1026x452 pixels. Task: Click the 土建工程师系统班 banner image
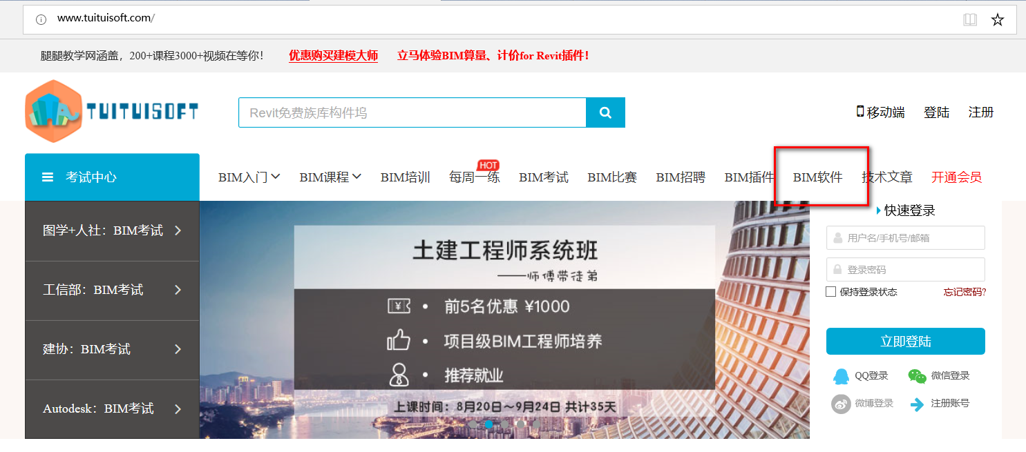point(504,320)
